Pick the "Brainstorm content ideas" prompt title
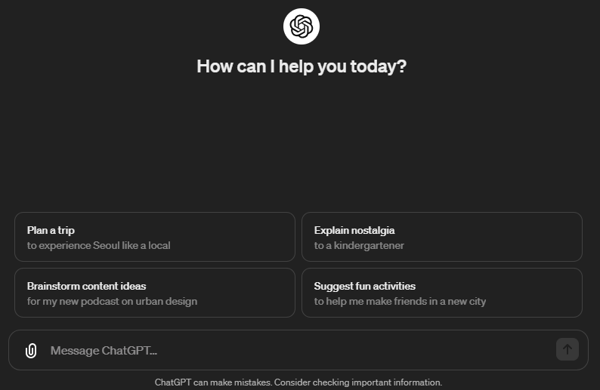 click(x=86, y=286)
